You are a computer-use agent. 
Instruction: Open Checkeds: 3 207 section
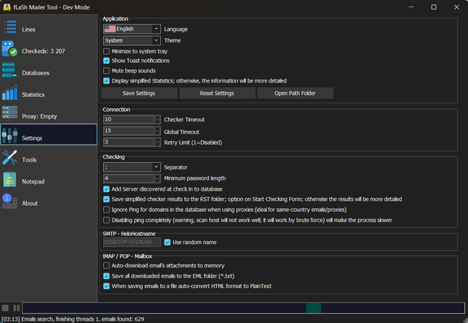pos(43,51)
